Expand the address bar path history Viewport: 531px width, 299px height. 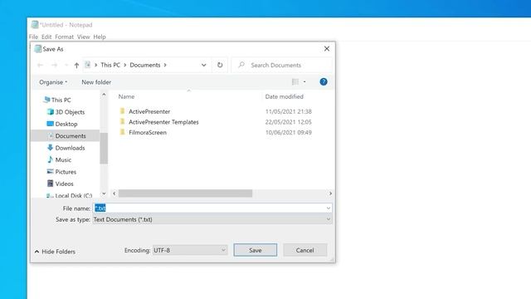click(203, 65)
